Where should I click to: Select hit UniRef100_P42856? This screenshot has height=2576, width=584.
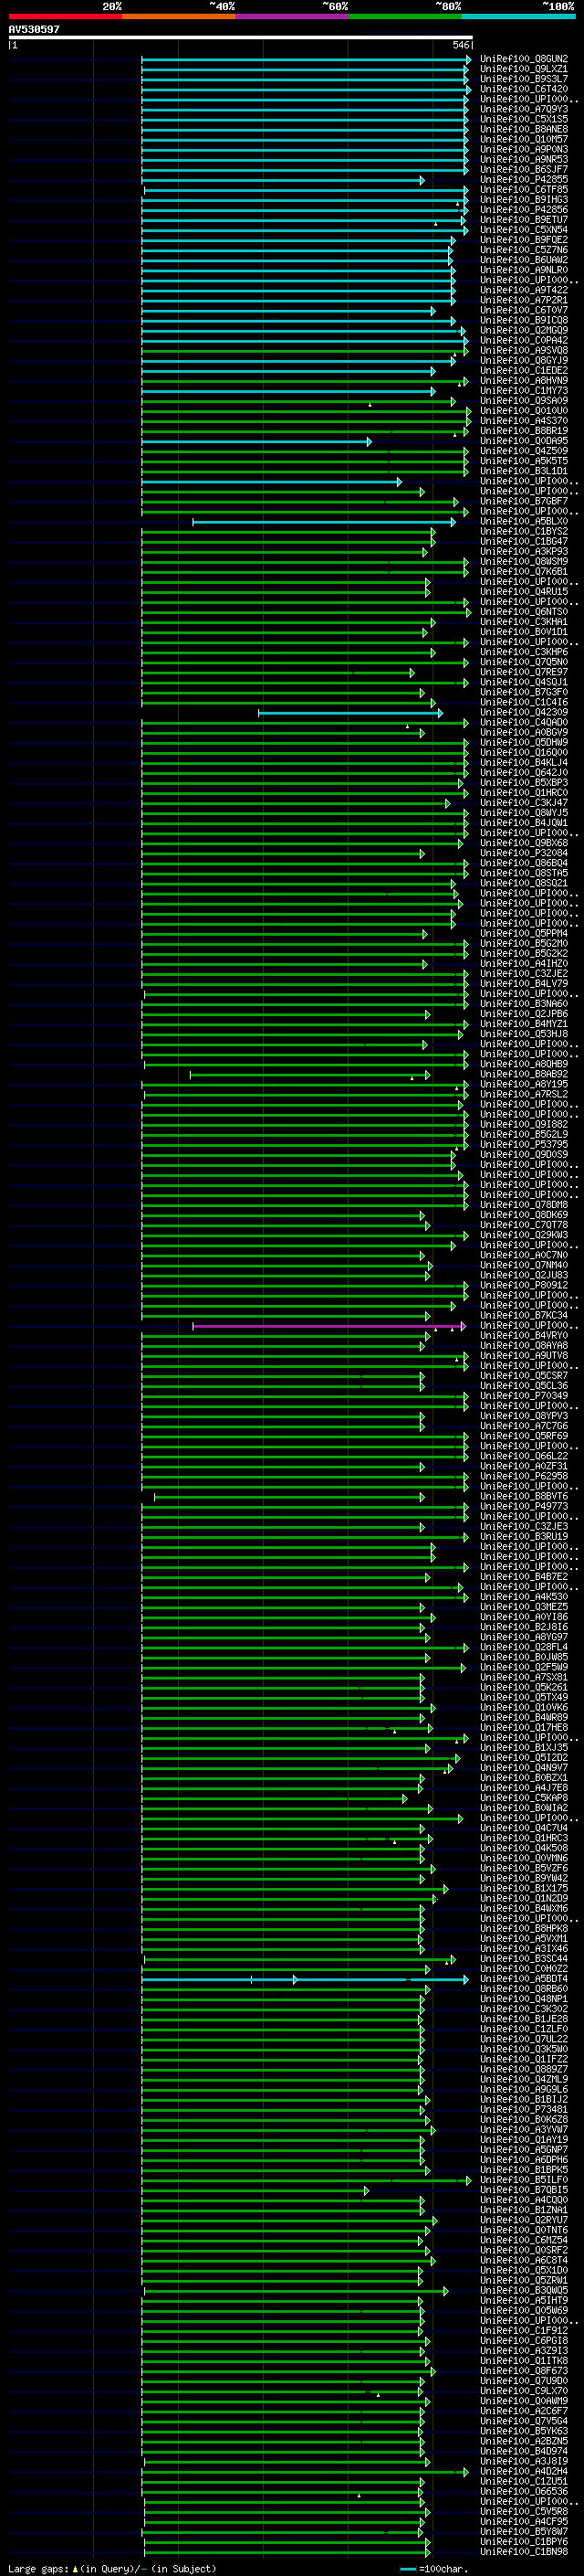pos(524,210)
